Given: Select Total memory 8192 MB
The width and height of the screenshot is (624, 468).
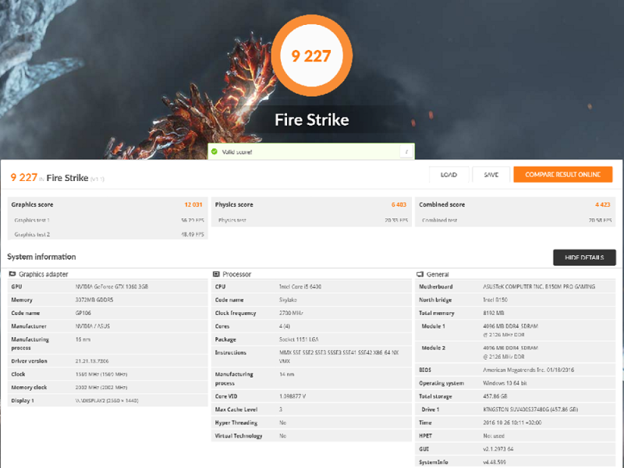Looking at the screenshot, I should [494, 313].
